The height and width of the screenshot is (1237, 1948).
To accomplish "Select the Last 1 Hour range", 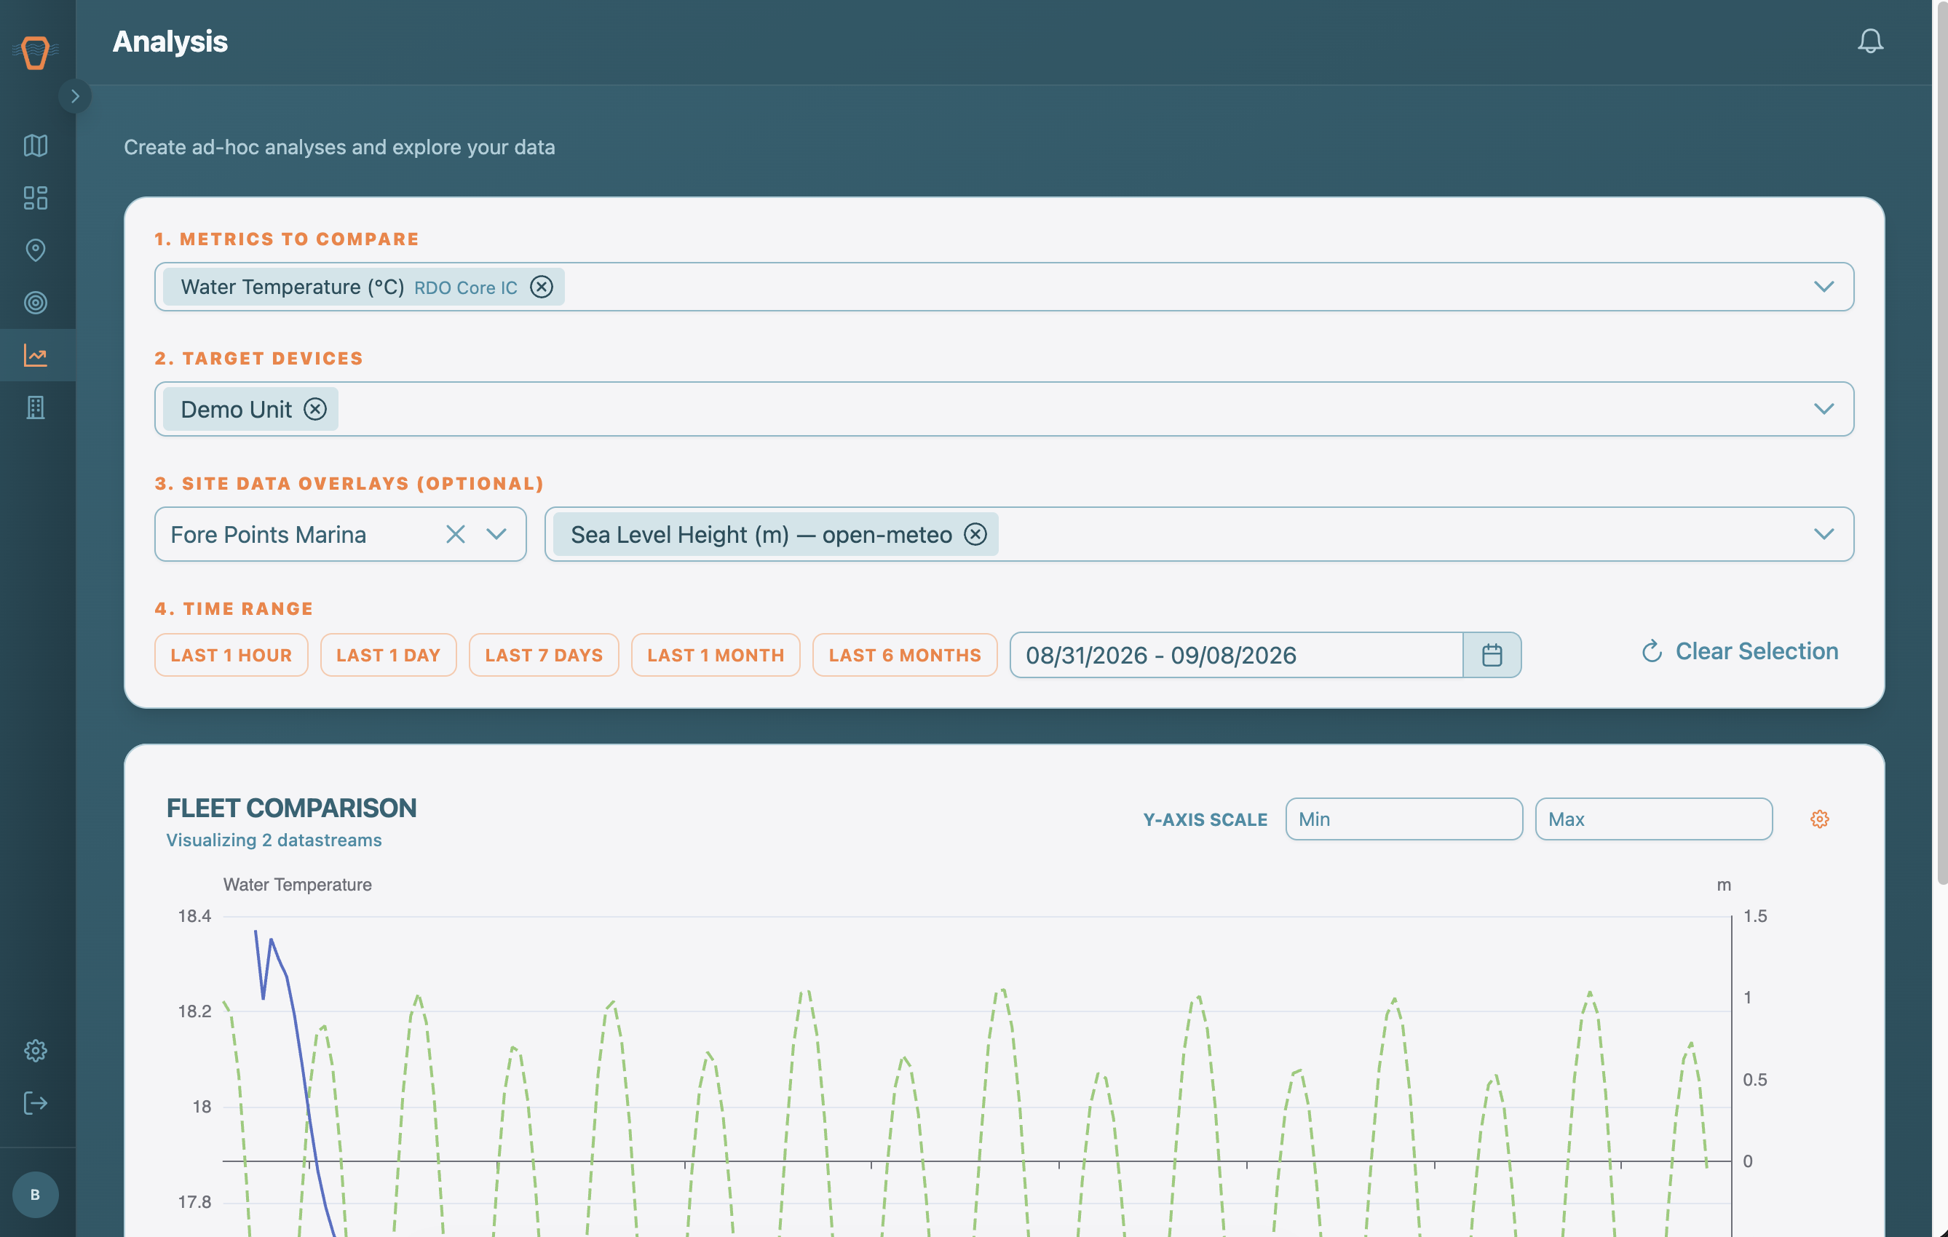I will (231, 655).
